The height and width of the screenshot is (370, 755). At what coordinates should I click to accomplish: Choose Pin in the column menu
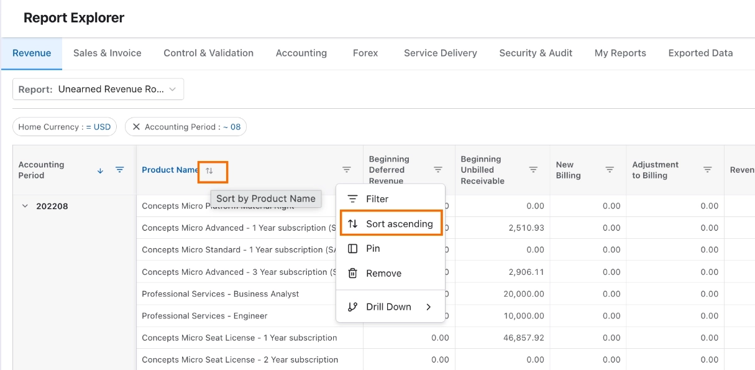(390, 248)
